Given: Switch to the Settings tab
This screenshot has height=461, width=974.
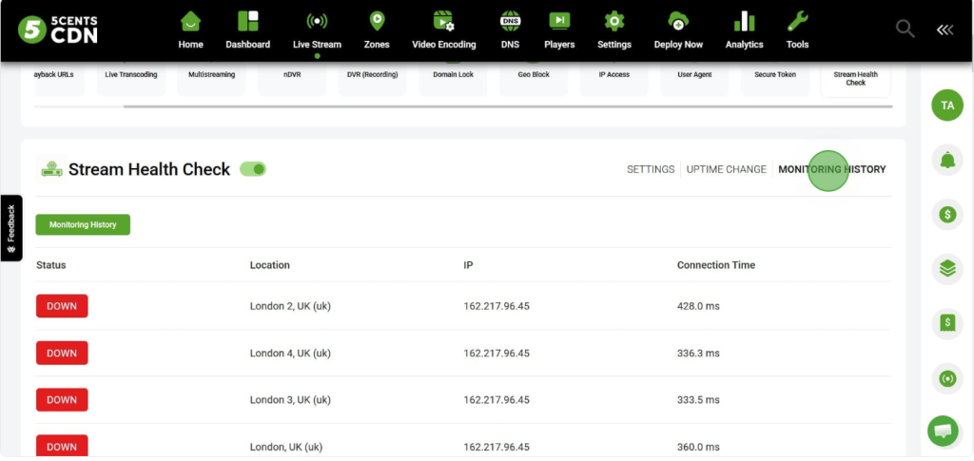Looking at the screenshot, I should pos(651,169).
